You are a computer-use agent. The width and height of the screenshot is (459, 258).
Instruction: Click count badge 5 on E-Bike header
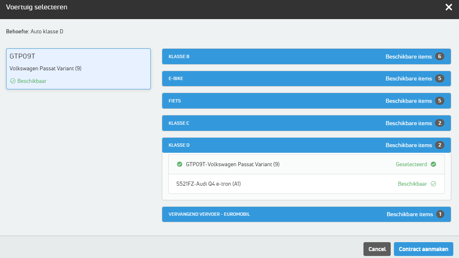(x=439, y=78)
